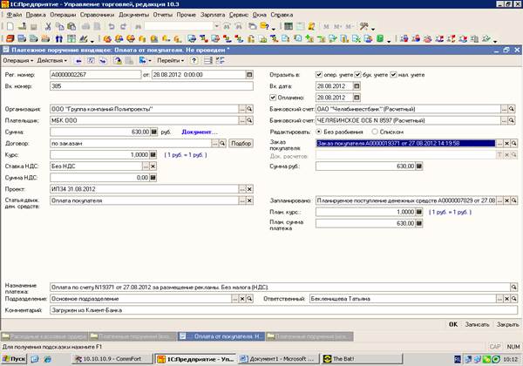Open the 'Плательщик' magnifier lookup icon
Image resolution: width=523 pixels, height=366 pixels.
pos(248,119)
